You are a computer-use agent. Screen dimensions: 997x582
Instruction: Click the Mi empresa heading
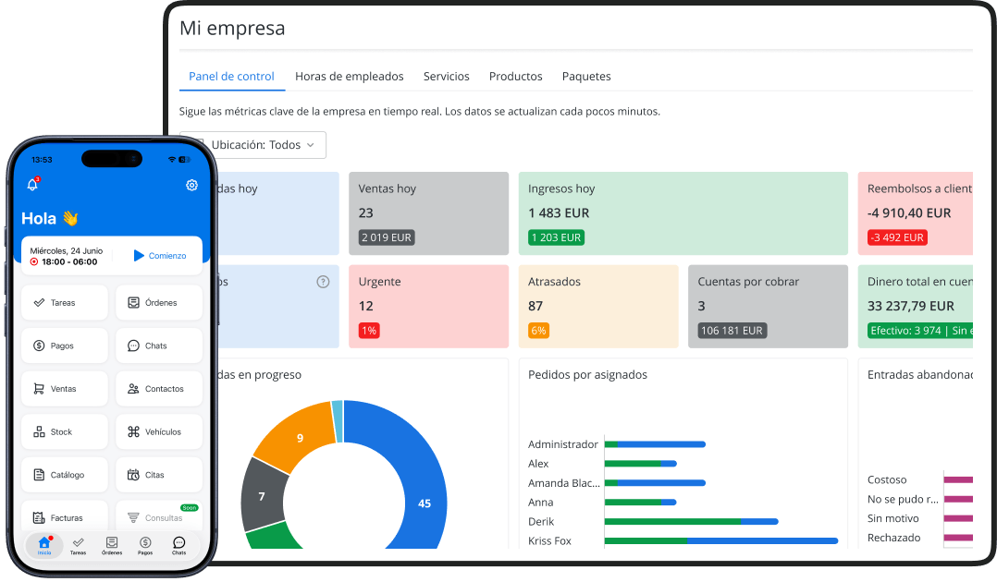pyautogui.click(x=232, y=29)
